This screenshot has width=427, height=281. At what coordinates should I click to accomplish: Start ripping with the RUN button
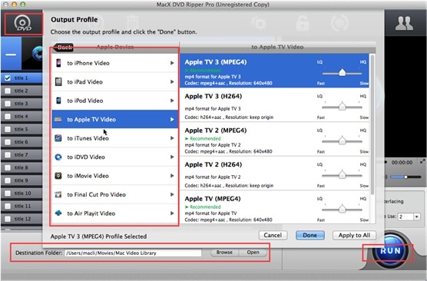[x=390, y=251]
